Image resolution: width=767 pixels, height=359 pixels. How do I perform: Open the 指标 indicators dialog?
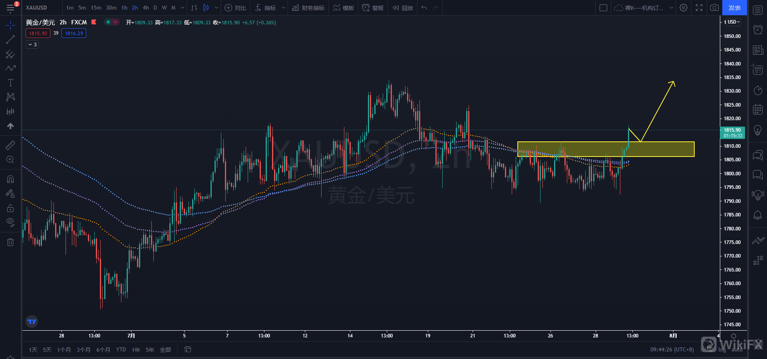266,8
